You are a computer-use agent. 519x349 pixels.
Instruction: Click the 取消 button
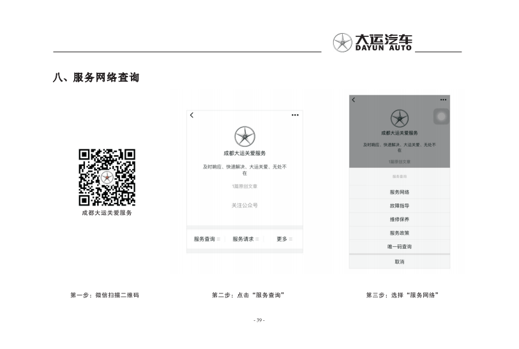400,262
